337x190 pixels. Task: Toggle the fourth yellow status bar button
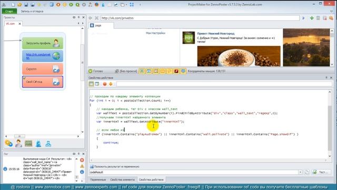pyautogui.click(x=162, y=71)
